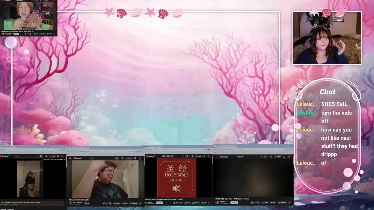This screenshot has height=210, width=374.
Task: Click Ask button under R&B Type Beat video
Action: pyautogui.click(x=273, y=202)
